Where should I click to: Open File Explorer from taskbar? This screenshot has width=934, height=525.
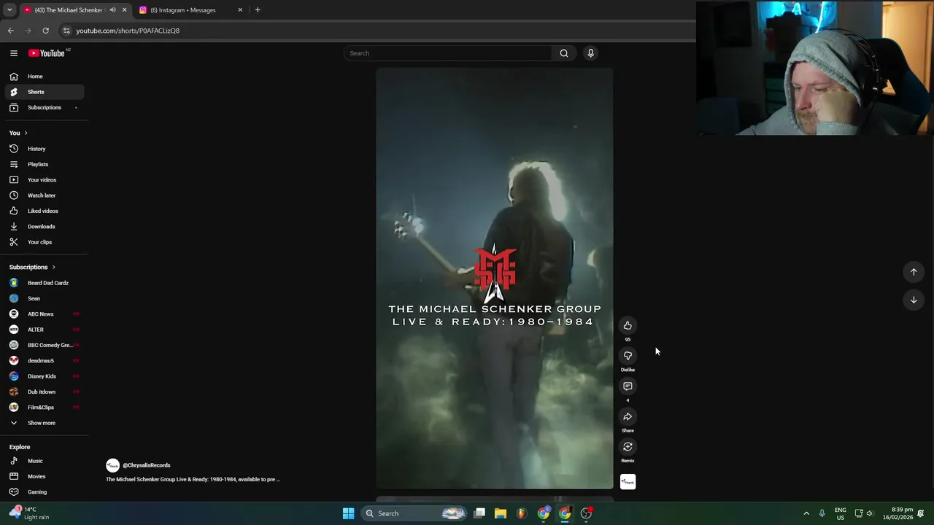click(501, 513)
